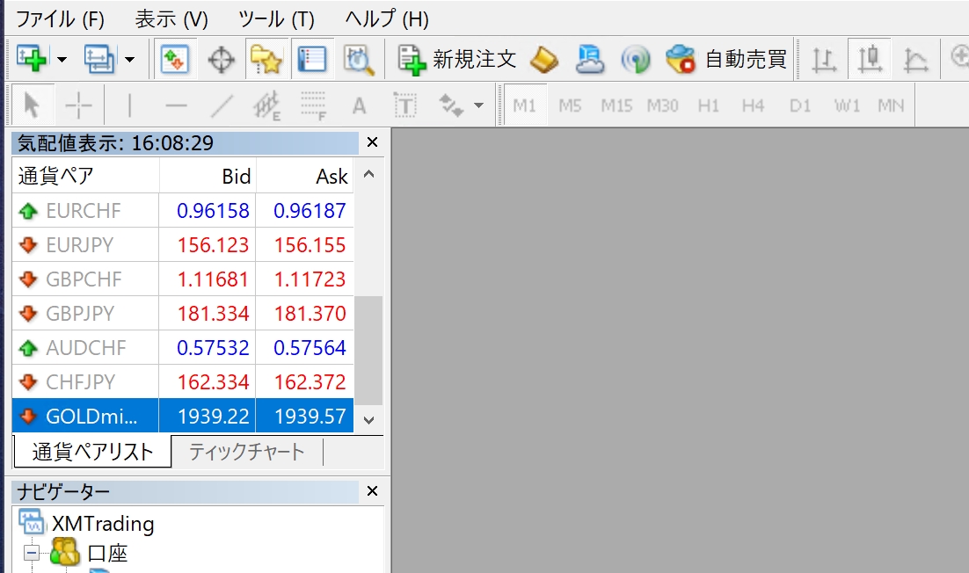Click the signals green radio icon
The width and height of the screenshot is (969, 573).
tap(635, 60)
